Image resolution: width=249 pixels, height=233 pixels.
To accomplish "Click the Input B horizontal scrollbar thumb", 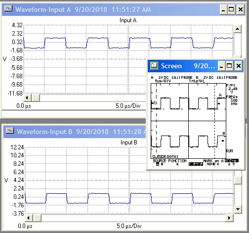I will [x=37, y=218].
